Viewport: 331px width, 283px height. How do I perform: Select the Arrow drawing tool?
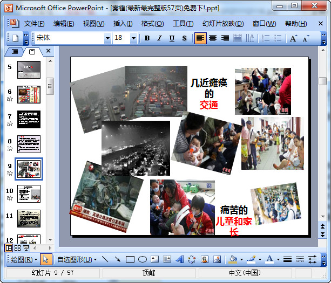[117, 259]
